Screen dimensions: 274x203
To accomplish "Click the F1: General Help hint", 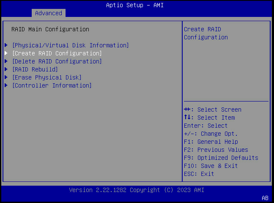I will [x=211, y=142].
